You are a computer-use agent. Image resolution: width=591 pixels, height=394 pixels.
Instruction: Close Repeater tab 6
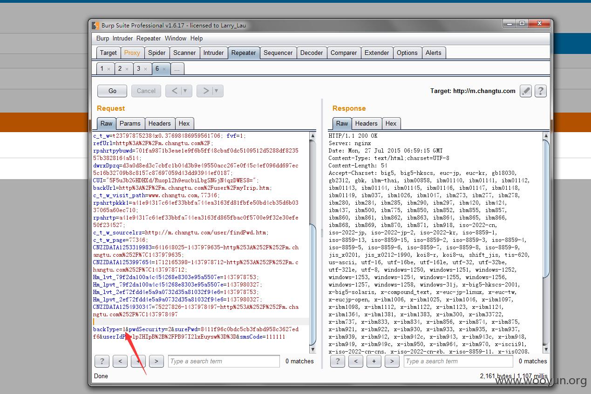pyautogui.click(x=164, y=69)
